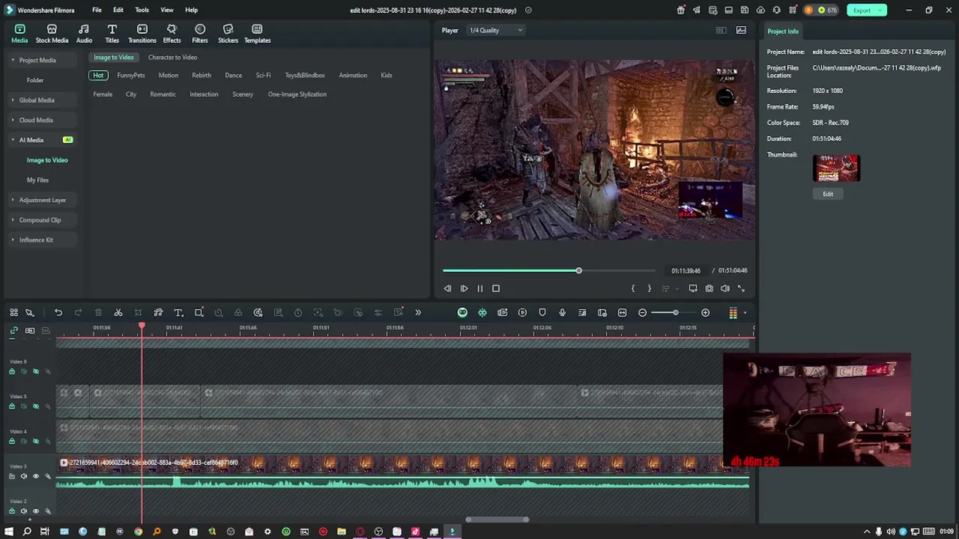Expand the Compound Clip section
Image resolution: width=959 pixels, height=539 pixels.
pos(13,220)
